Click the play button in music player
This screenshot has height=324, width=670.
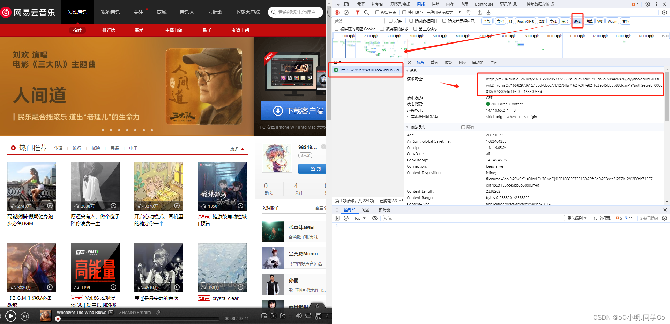(11, 316)
